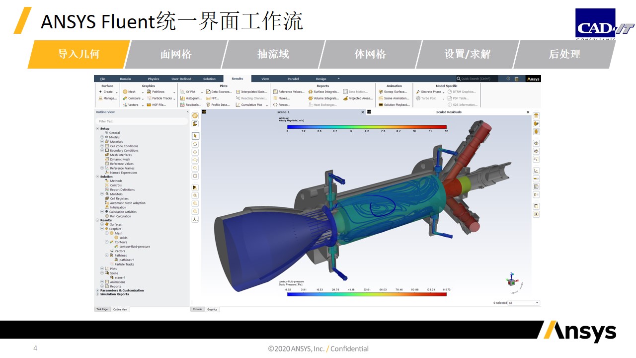Viewport: 636px width, 358px height.
Task: Select the pointer tool in the graphics toolbar
Action: [195, 136]
